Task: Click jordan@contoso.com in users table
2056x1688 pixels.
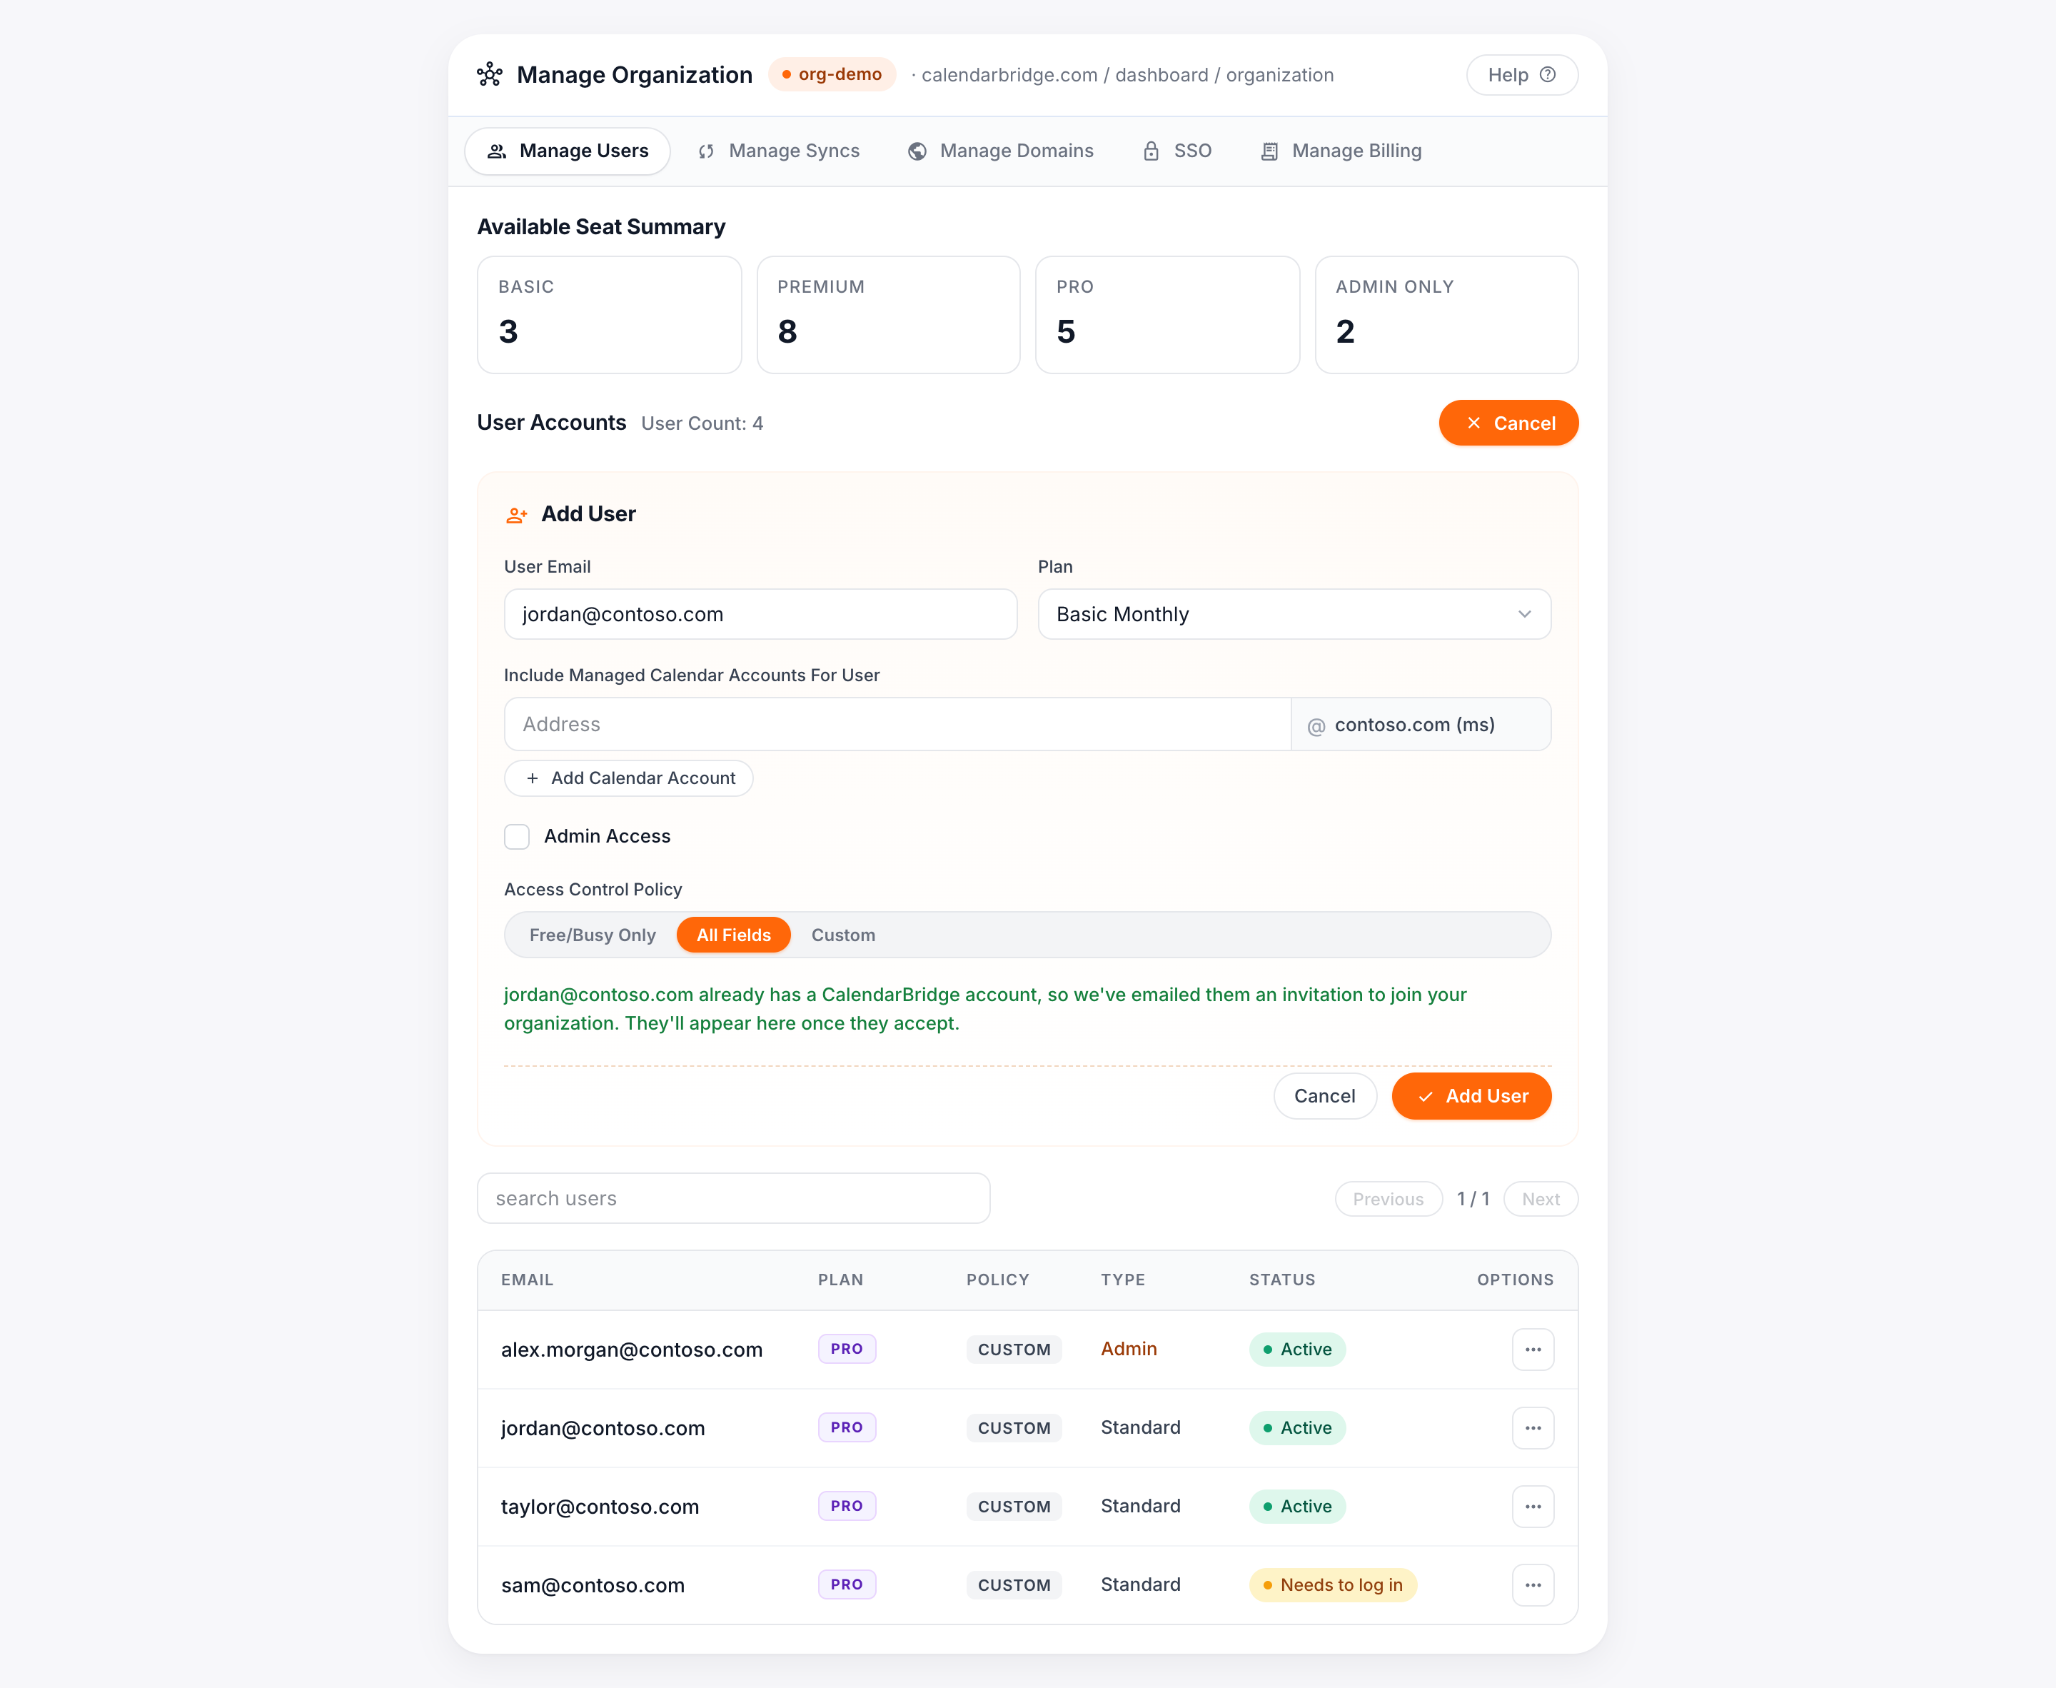Action: pos(603,1430)
